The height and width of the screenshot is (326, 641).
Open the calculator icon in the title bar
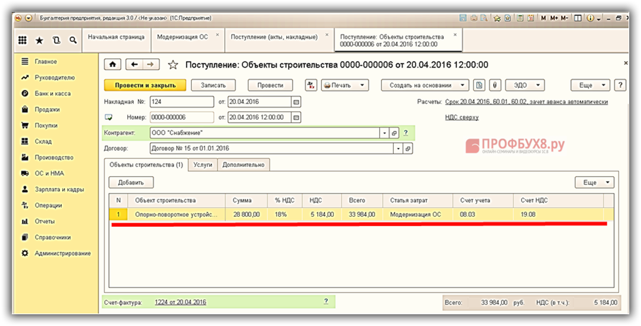click(x=520, y=18)
